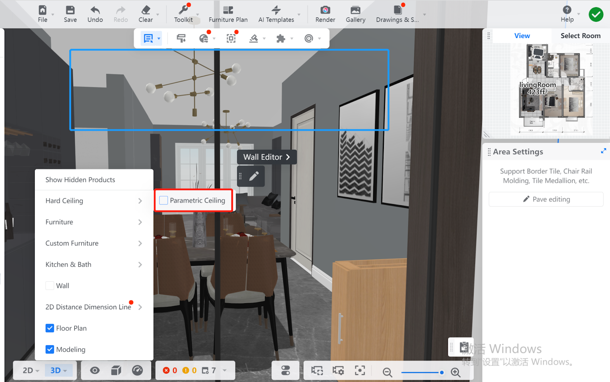Open the Help dropdown arrow
This screenshot has width=610, height=382.
[x=579, y=14]
